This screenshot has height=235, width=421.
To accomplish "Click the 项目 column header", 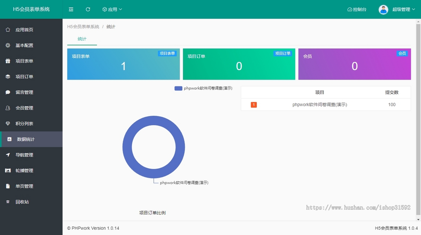I will (x=320, y=92).
